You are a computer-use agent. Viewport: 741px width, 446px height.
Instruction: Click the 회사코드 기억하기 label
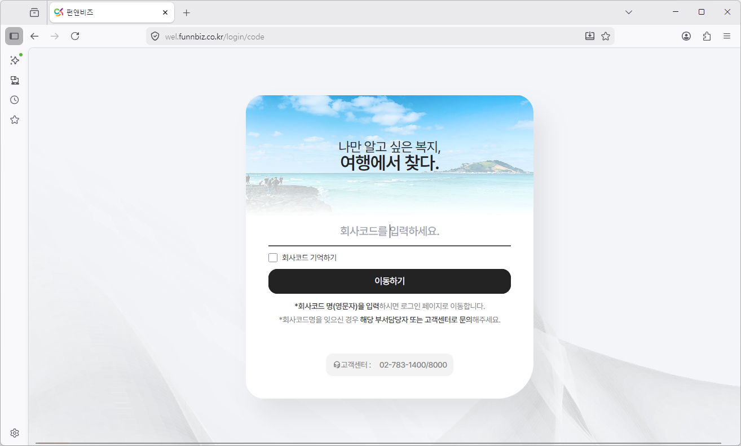(309, 258)
